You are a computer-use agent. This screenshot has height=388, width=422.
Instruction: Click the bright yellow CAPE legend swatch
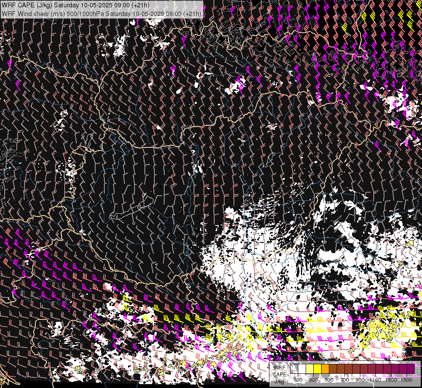click(318, 369)
